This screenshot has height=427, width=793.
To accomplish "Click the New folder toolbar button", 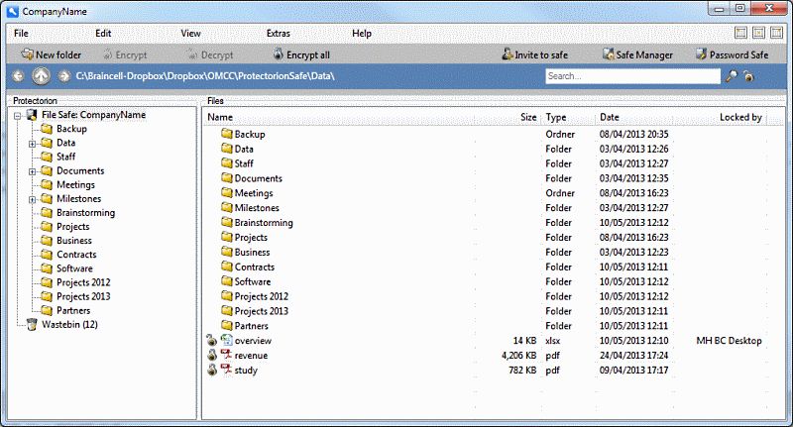I will point(51,54).
